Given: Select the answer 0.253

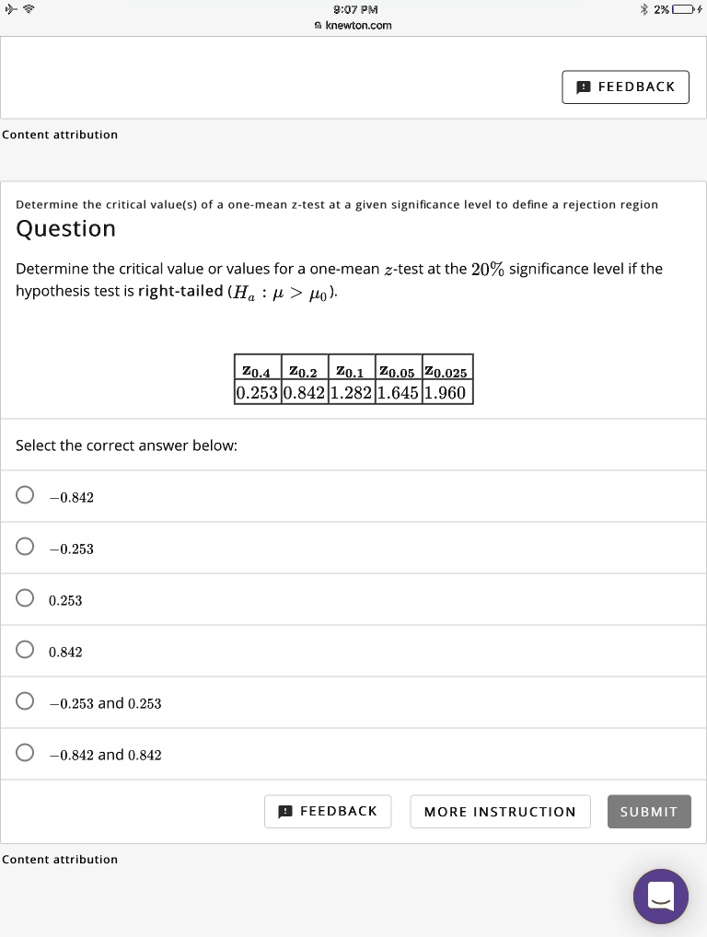Looking at the screenshot, I should tap(25, 597).
